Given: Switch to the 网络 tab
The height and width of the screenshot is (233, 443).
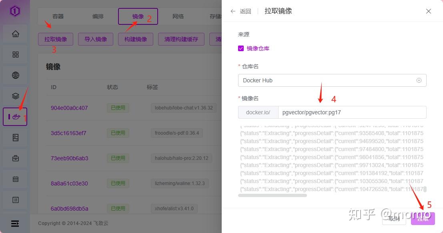Looking at the screenshot, I should tap(178, 16).
